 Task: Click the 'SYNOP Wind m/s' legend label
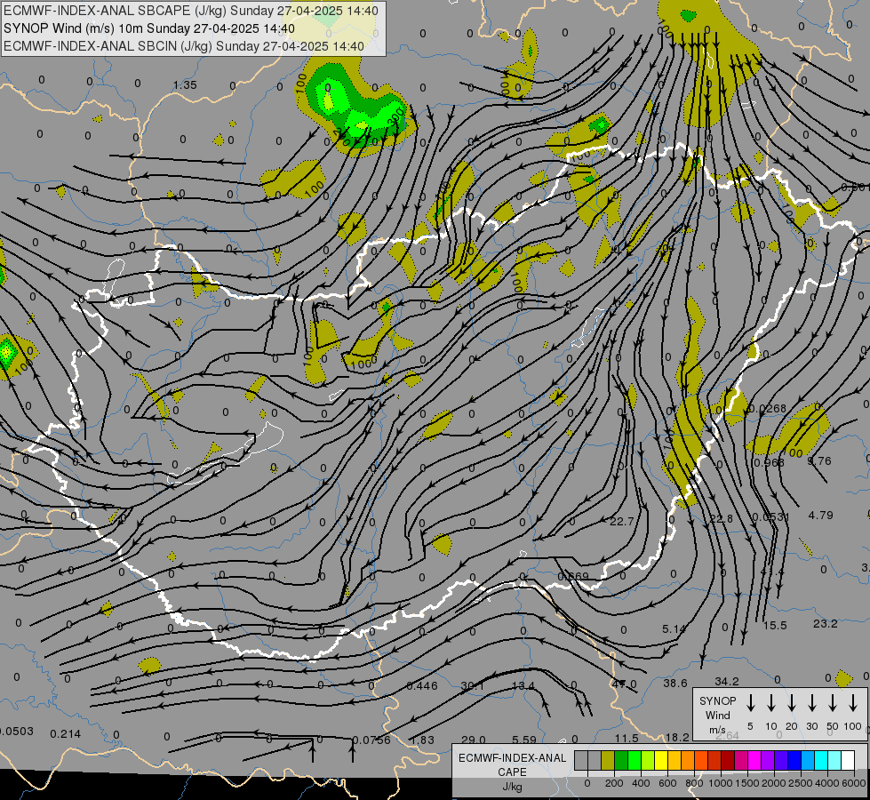pos(717,715)
